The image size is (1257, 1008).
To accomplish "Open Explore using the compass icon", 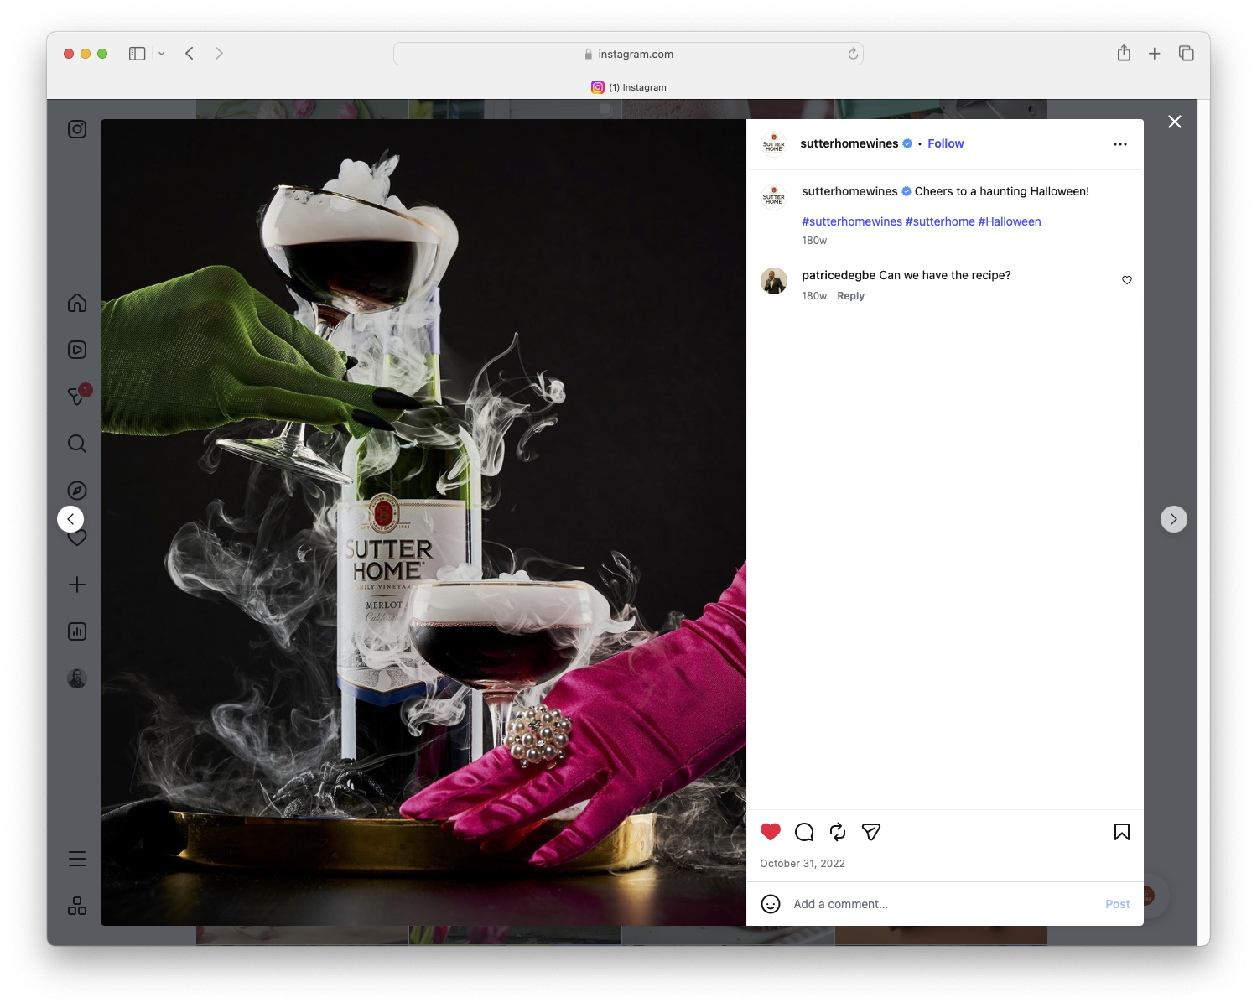I will tap(76, 490).
